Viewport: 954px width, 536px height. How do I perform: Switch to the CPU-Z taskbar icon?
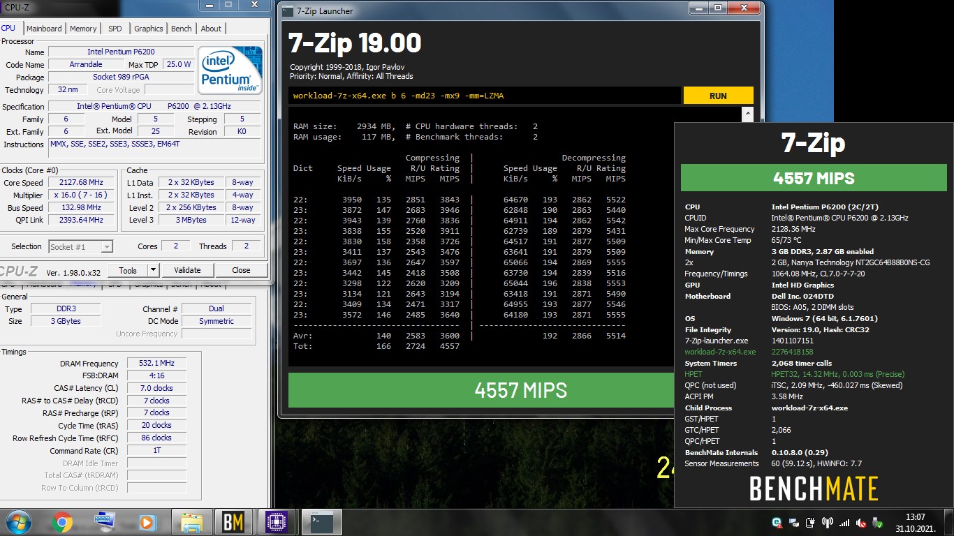[x=277, y=522]
